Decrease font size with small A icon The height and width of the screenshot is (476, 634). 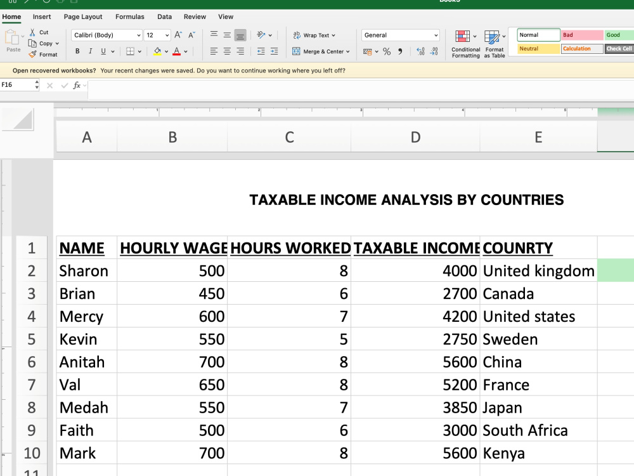[191, 35]
